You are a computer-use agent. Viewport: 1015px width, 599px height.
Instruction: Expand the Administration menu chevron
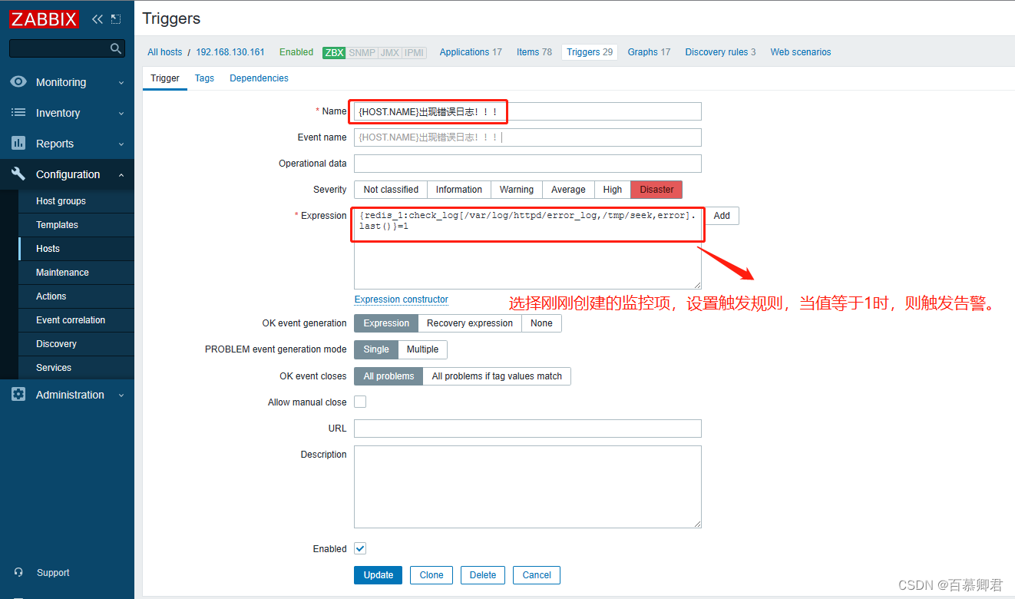[121, 395]
